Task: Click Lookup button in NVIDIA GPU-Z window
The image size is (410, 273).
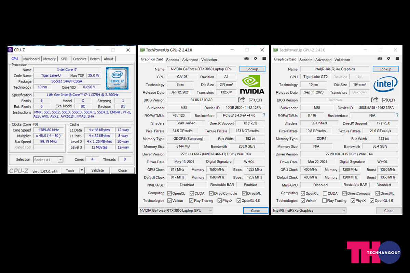Action: [252, 69]
